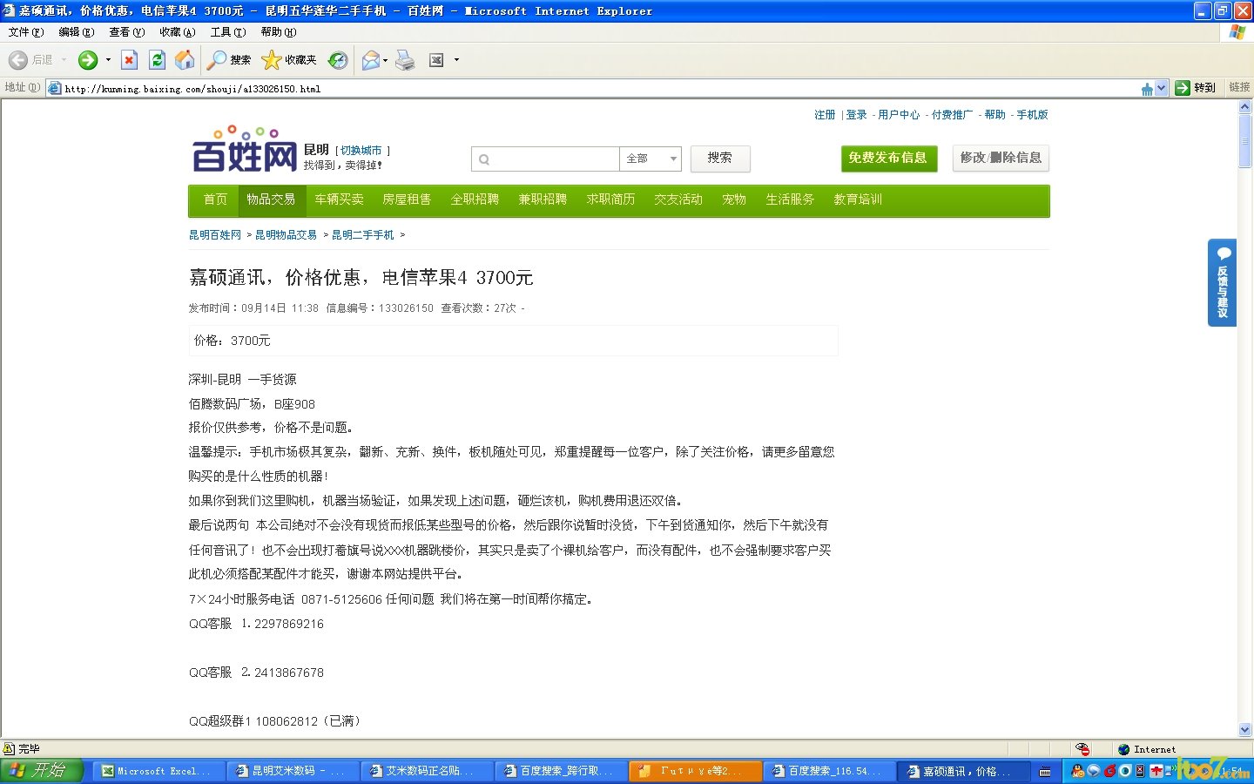The image size is (1254, 784).
Task: Switch to 昆明艾米数码 taskbar window
Action: pos(292,771)
